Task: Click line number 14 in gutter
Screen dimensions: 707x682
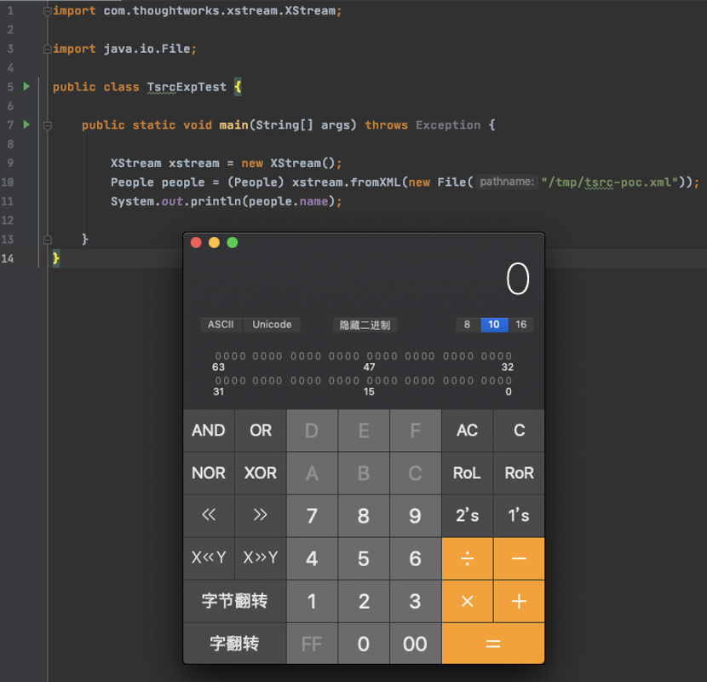Action: click(x=7, y=258)
